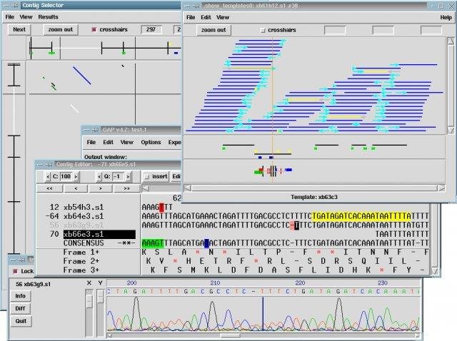Image resolution: width=457 pixels, height=341 pixels.
Task: Open File menu in Contig Selector
Action: pyautogui.click(x=9, y=17)
